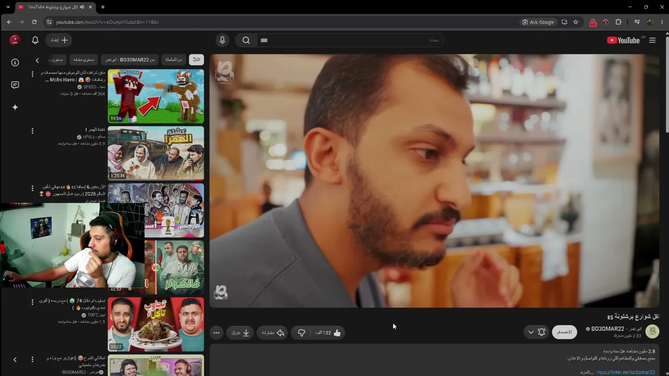Click the browser address bar URL

(x=108, y=22)
